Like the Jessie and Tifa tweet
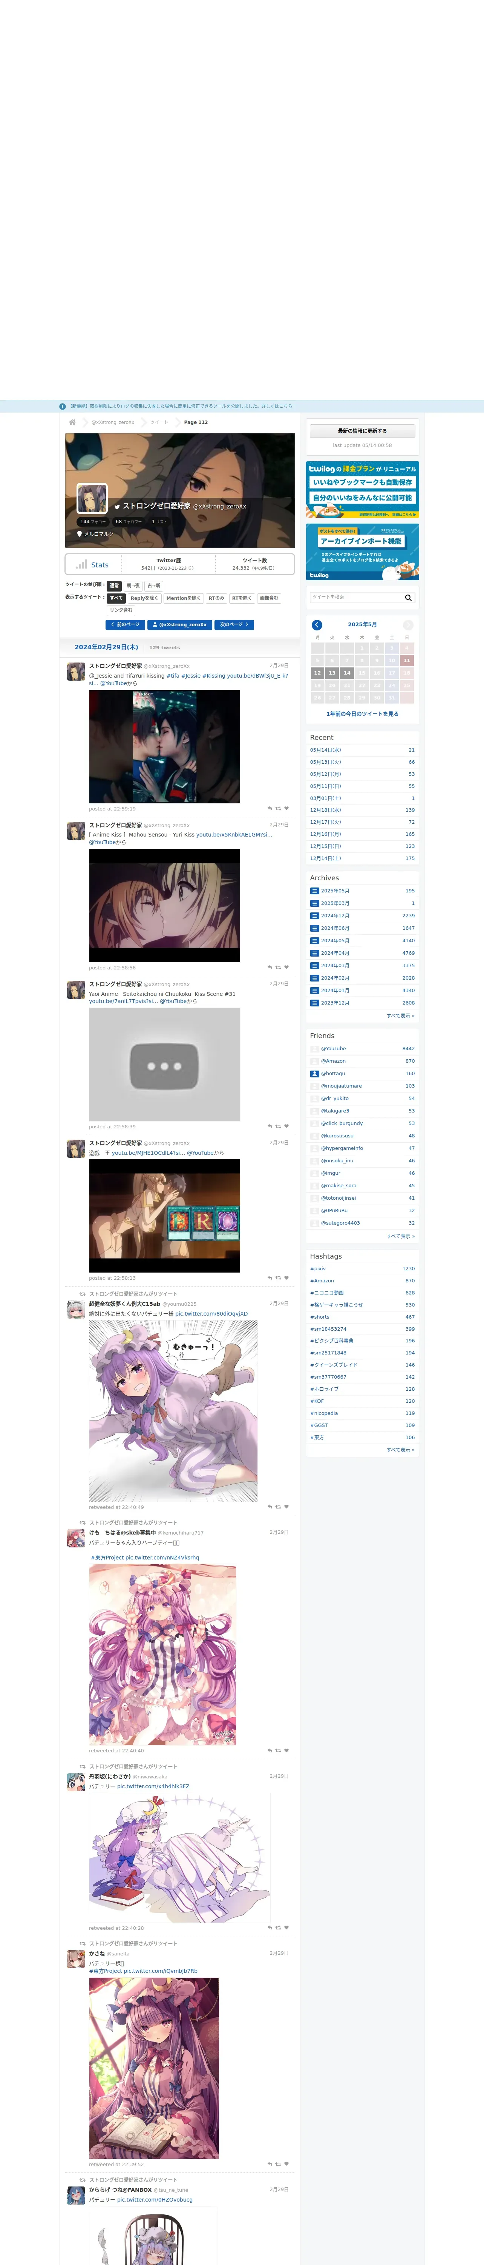This screenshot has width=484, height=2265. point(286,808)
